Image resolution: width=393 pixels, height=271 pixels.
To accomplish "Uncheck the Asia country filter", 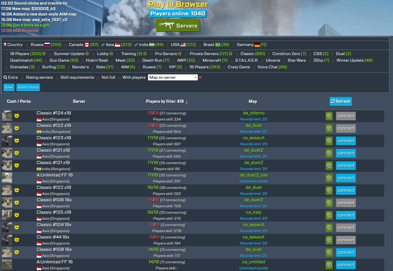I will pyautogui.click(x=103, y=45).
